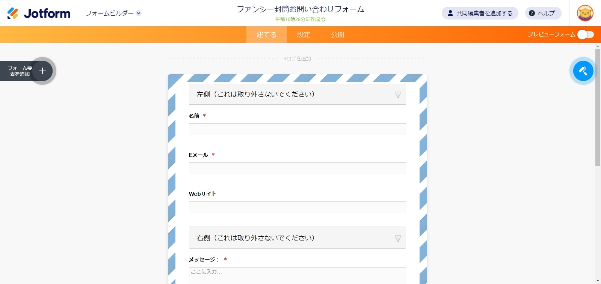Select the 建てる tab
The image size is (601, 284).
point(266,35)
